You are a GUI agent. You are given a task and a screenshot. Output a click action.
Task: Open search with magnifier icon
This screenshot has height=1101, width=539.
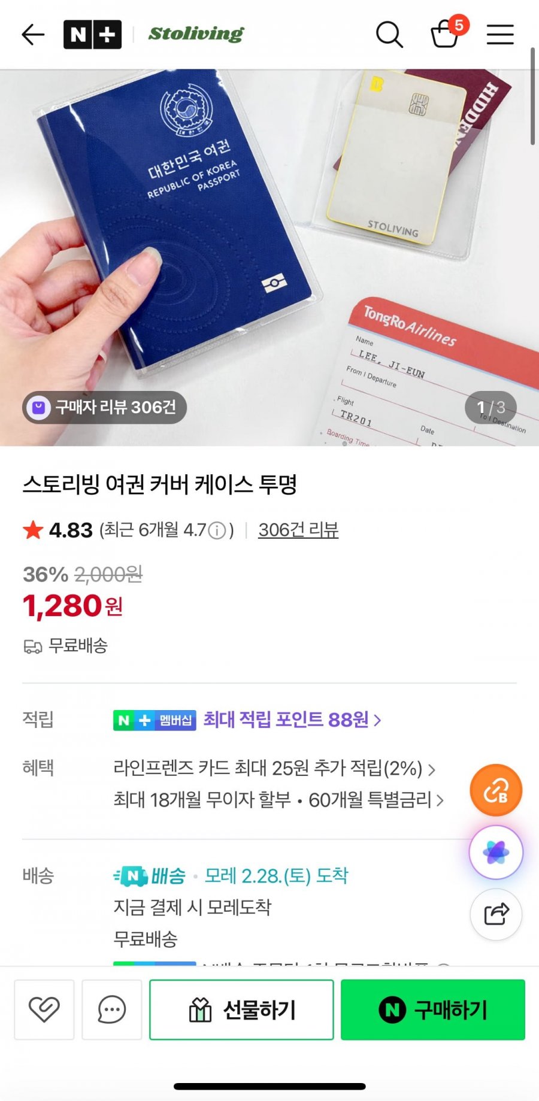[x=389, y=35]
